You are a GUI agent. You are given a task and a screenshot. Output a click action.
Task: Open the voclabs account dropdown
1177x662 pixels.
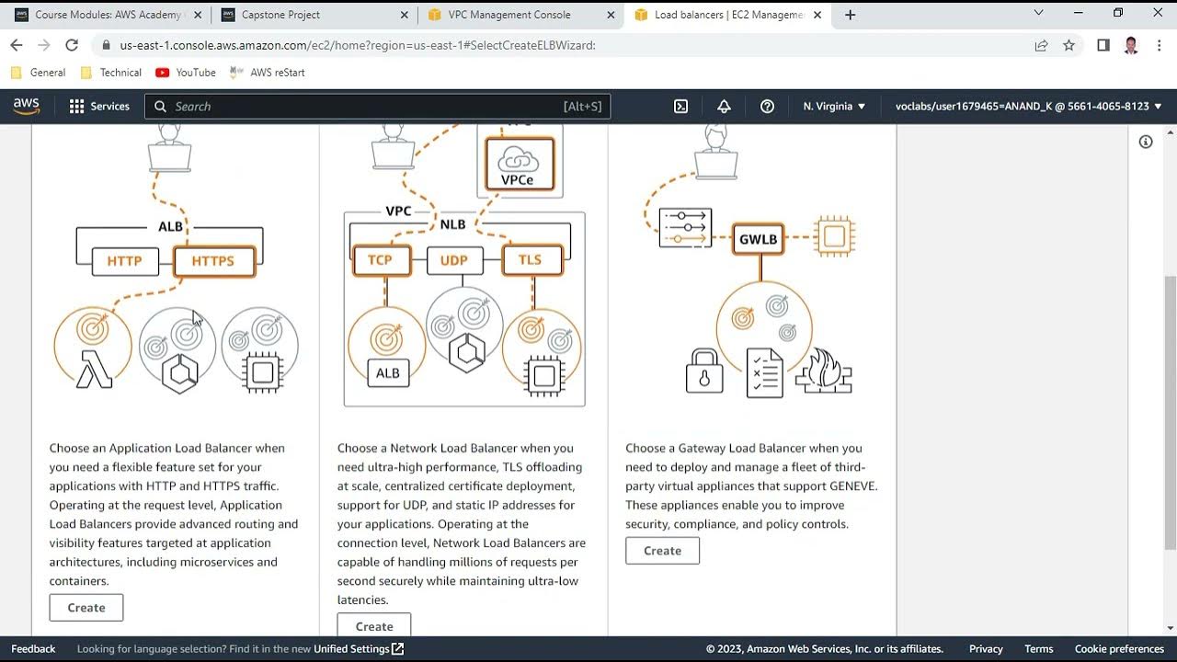[1028, 106]
